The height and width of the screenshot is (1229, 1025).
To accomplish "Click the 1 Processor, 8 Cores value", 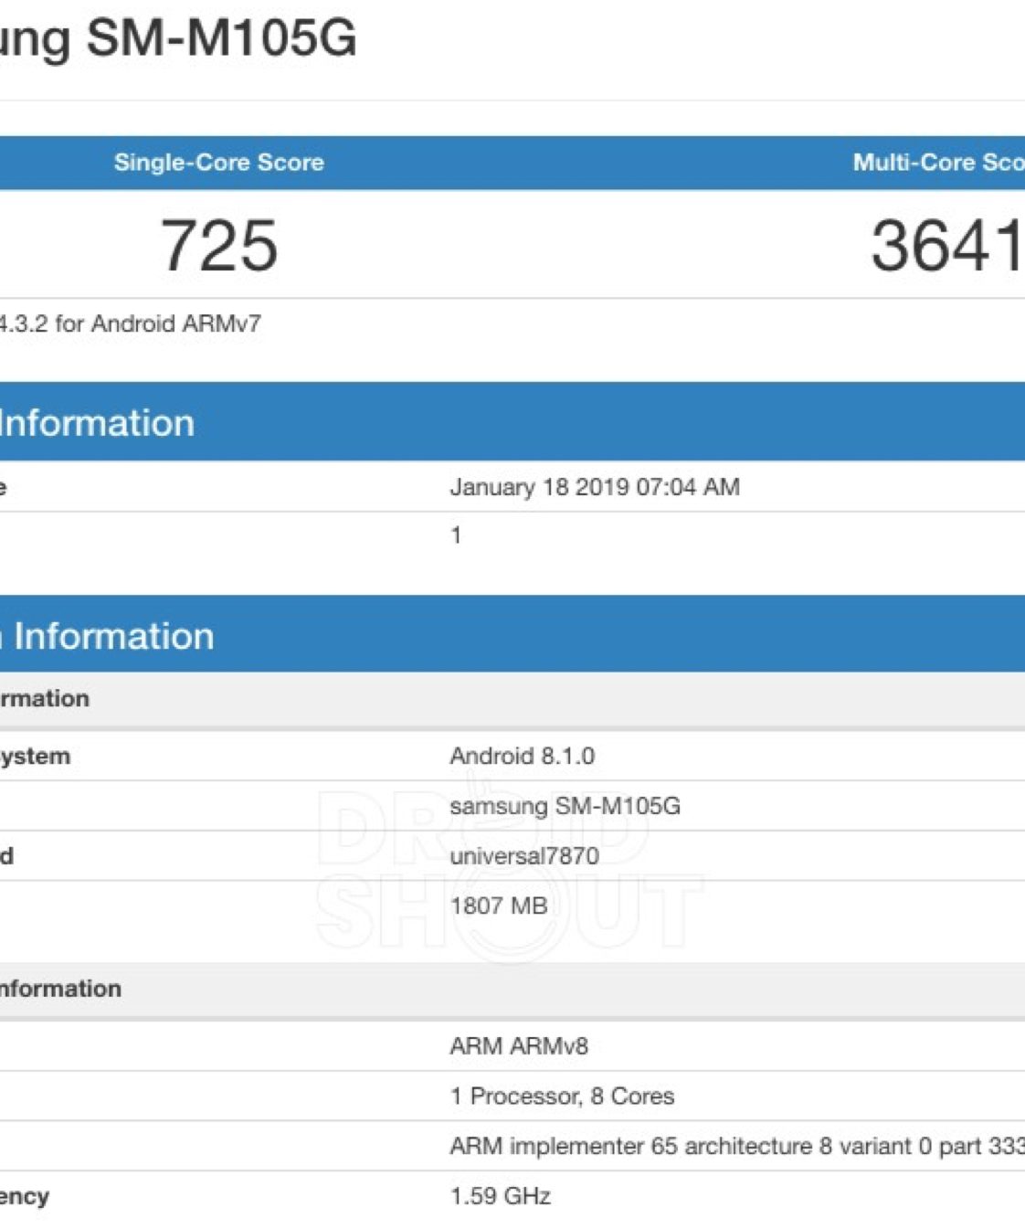I will coord(562,1097).
